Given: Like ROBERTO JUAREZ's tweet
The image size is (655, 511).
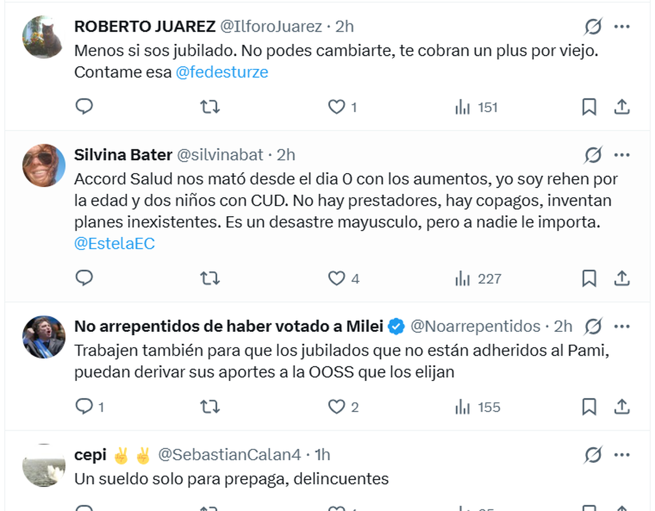Looking at the screenshot, I should 336,107.
